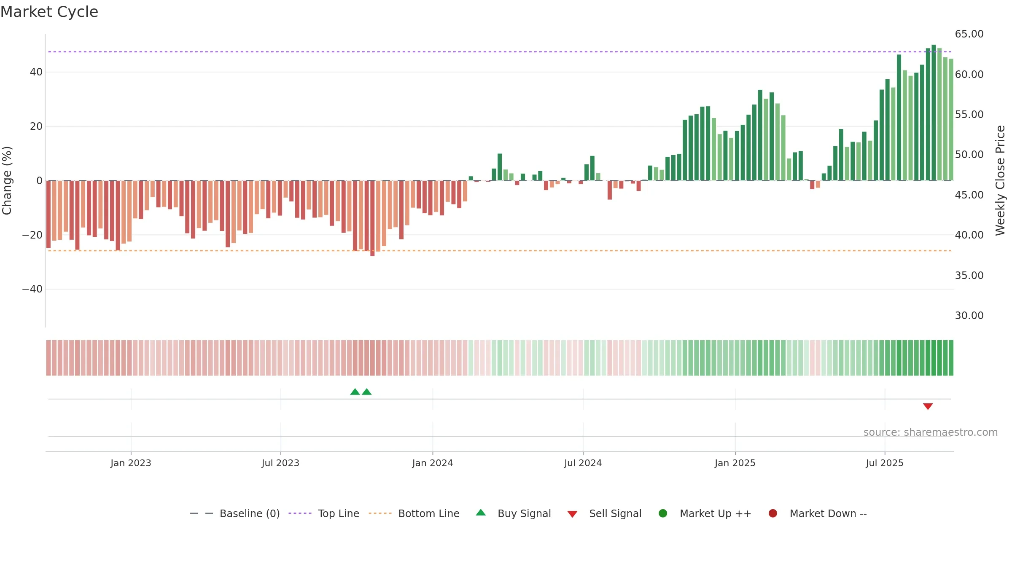
Task: Click the 30.00 price axis value
Action: pyautogui.click(x=969, y=316)
